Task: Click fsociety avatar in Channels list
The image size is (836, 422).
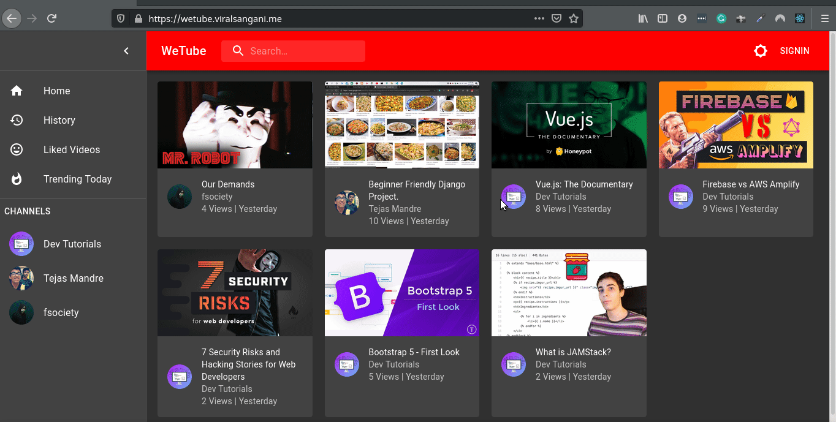Action: point(21,312)
